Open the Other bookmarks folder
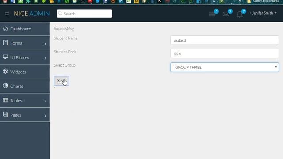 tap(263, 1)
